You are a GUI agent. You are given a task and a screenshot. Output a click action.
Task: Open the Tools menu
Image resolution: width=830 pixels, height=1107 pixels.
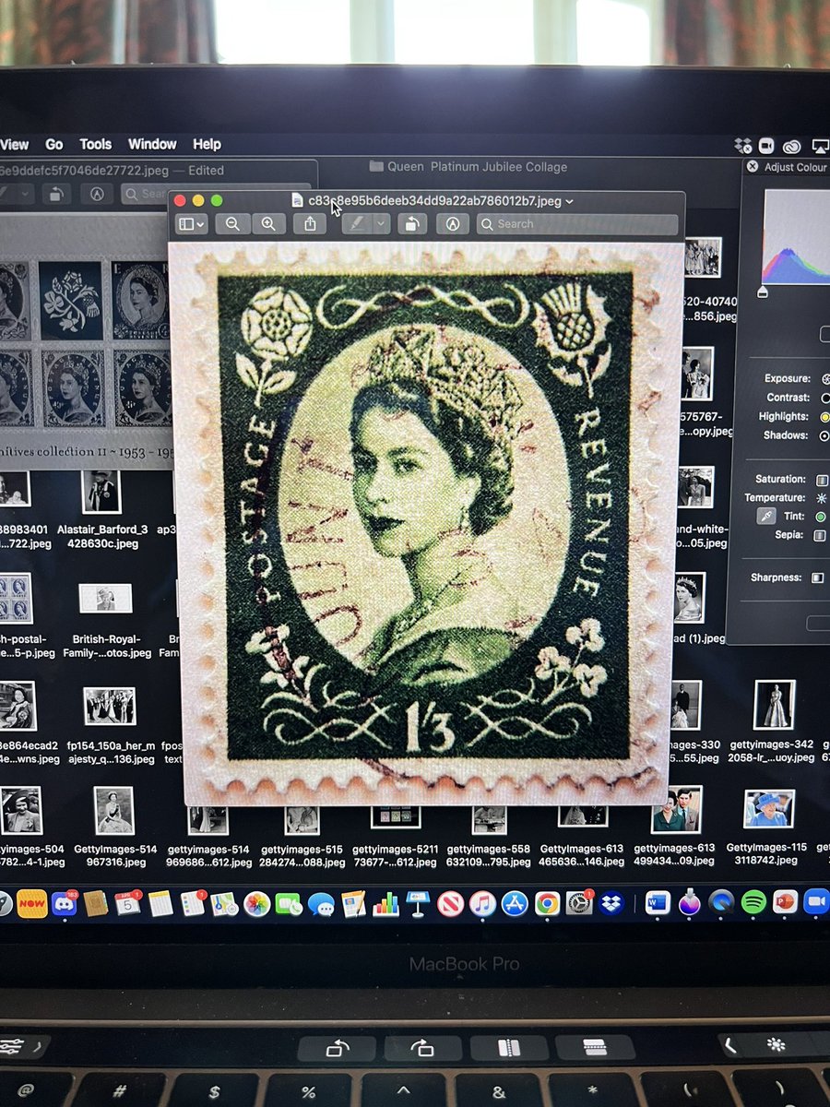tap(95, 144)
